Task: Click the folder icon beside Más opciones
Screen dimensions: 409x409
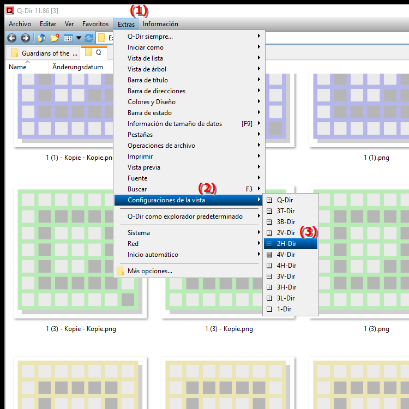Action: click(121, 271)
